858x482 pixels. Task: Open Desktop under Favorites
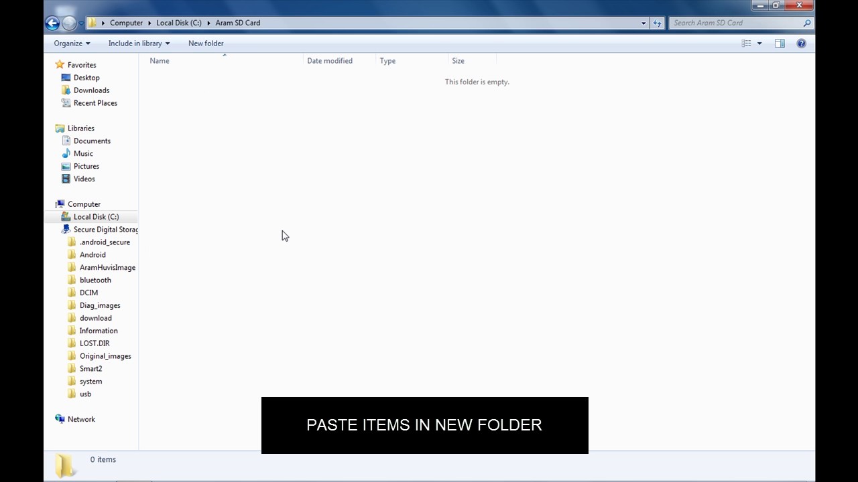point(86,78)
